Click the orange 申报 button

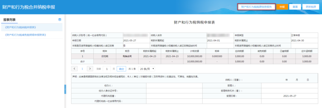tap(282, 7)
